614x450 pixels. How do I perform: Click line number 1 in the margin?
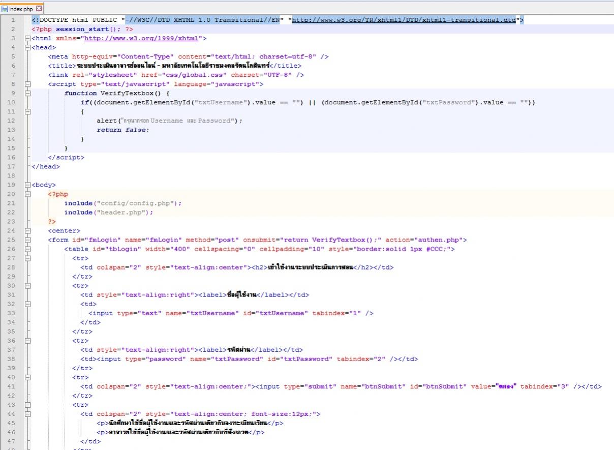point(13,20)
